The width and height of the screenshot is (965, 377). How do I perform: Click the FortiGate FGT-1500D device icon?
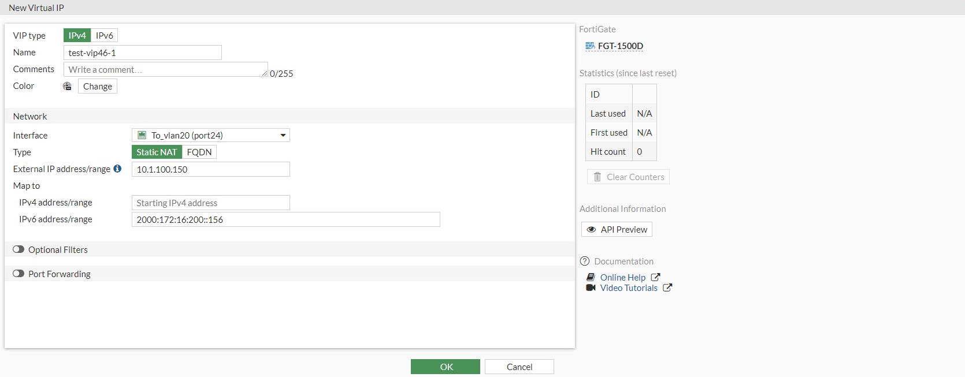point(589,46)
